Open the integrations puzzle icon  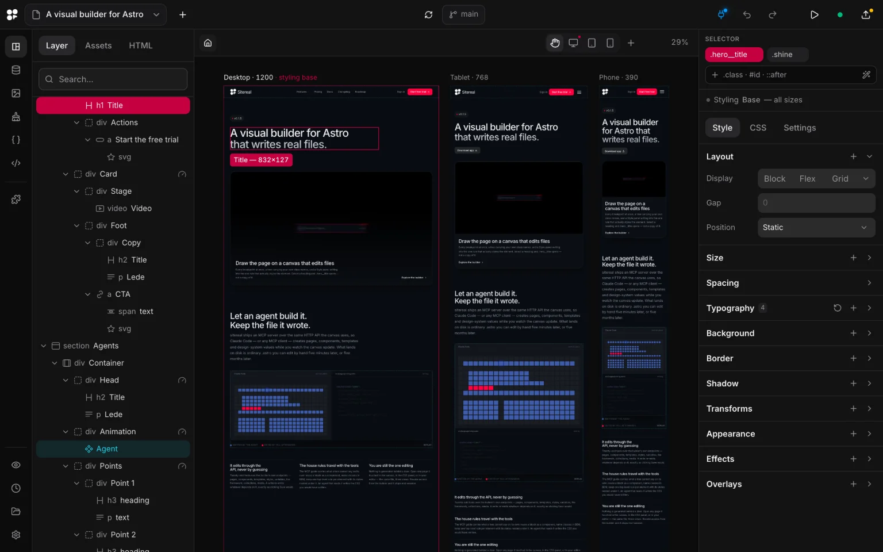[x=16, y=200]
